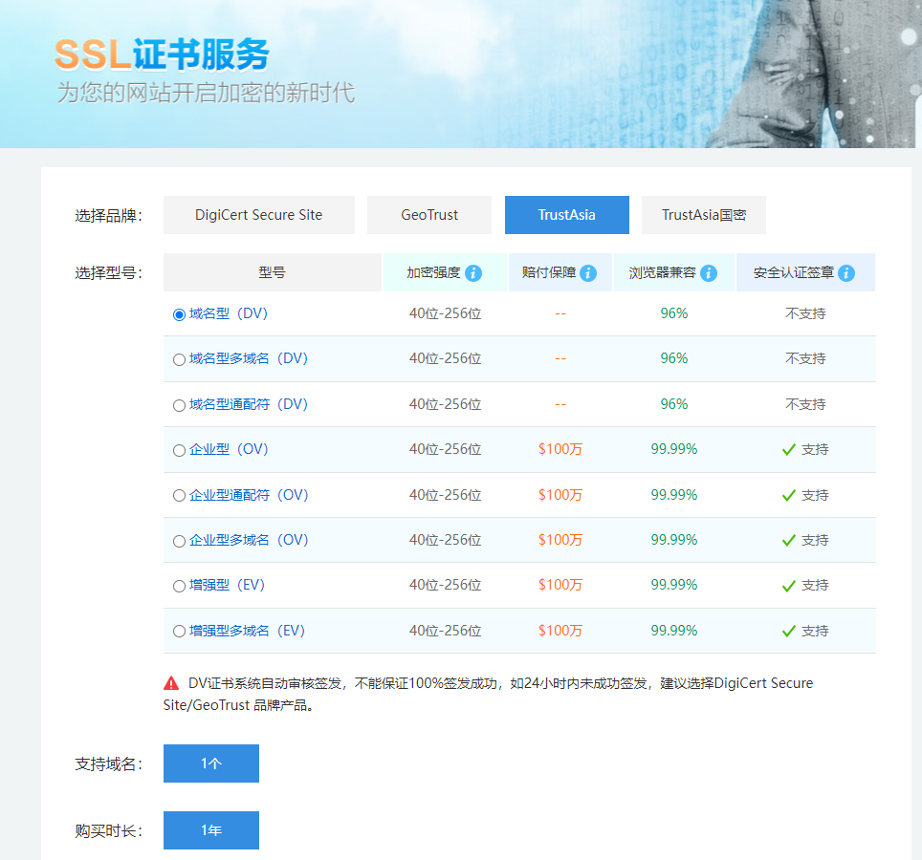Click the 1年 purchase duration button

[x=211, y=830]
